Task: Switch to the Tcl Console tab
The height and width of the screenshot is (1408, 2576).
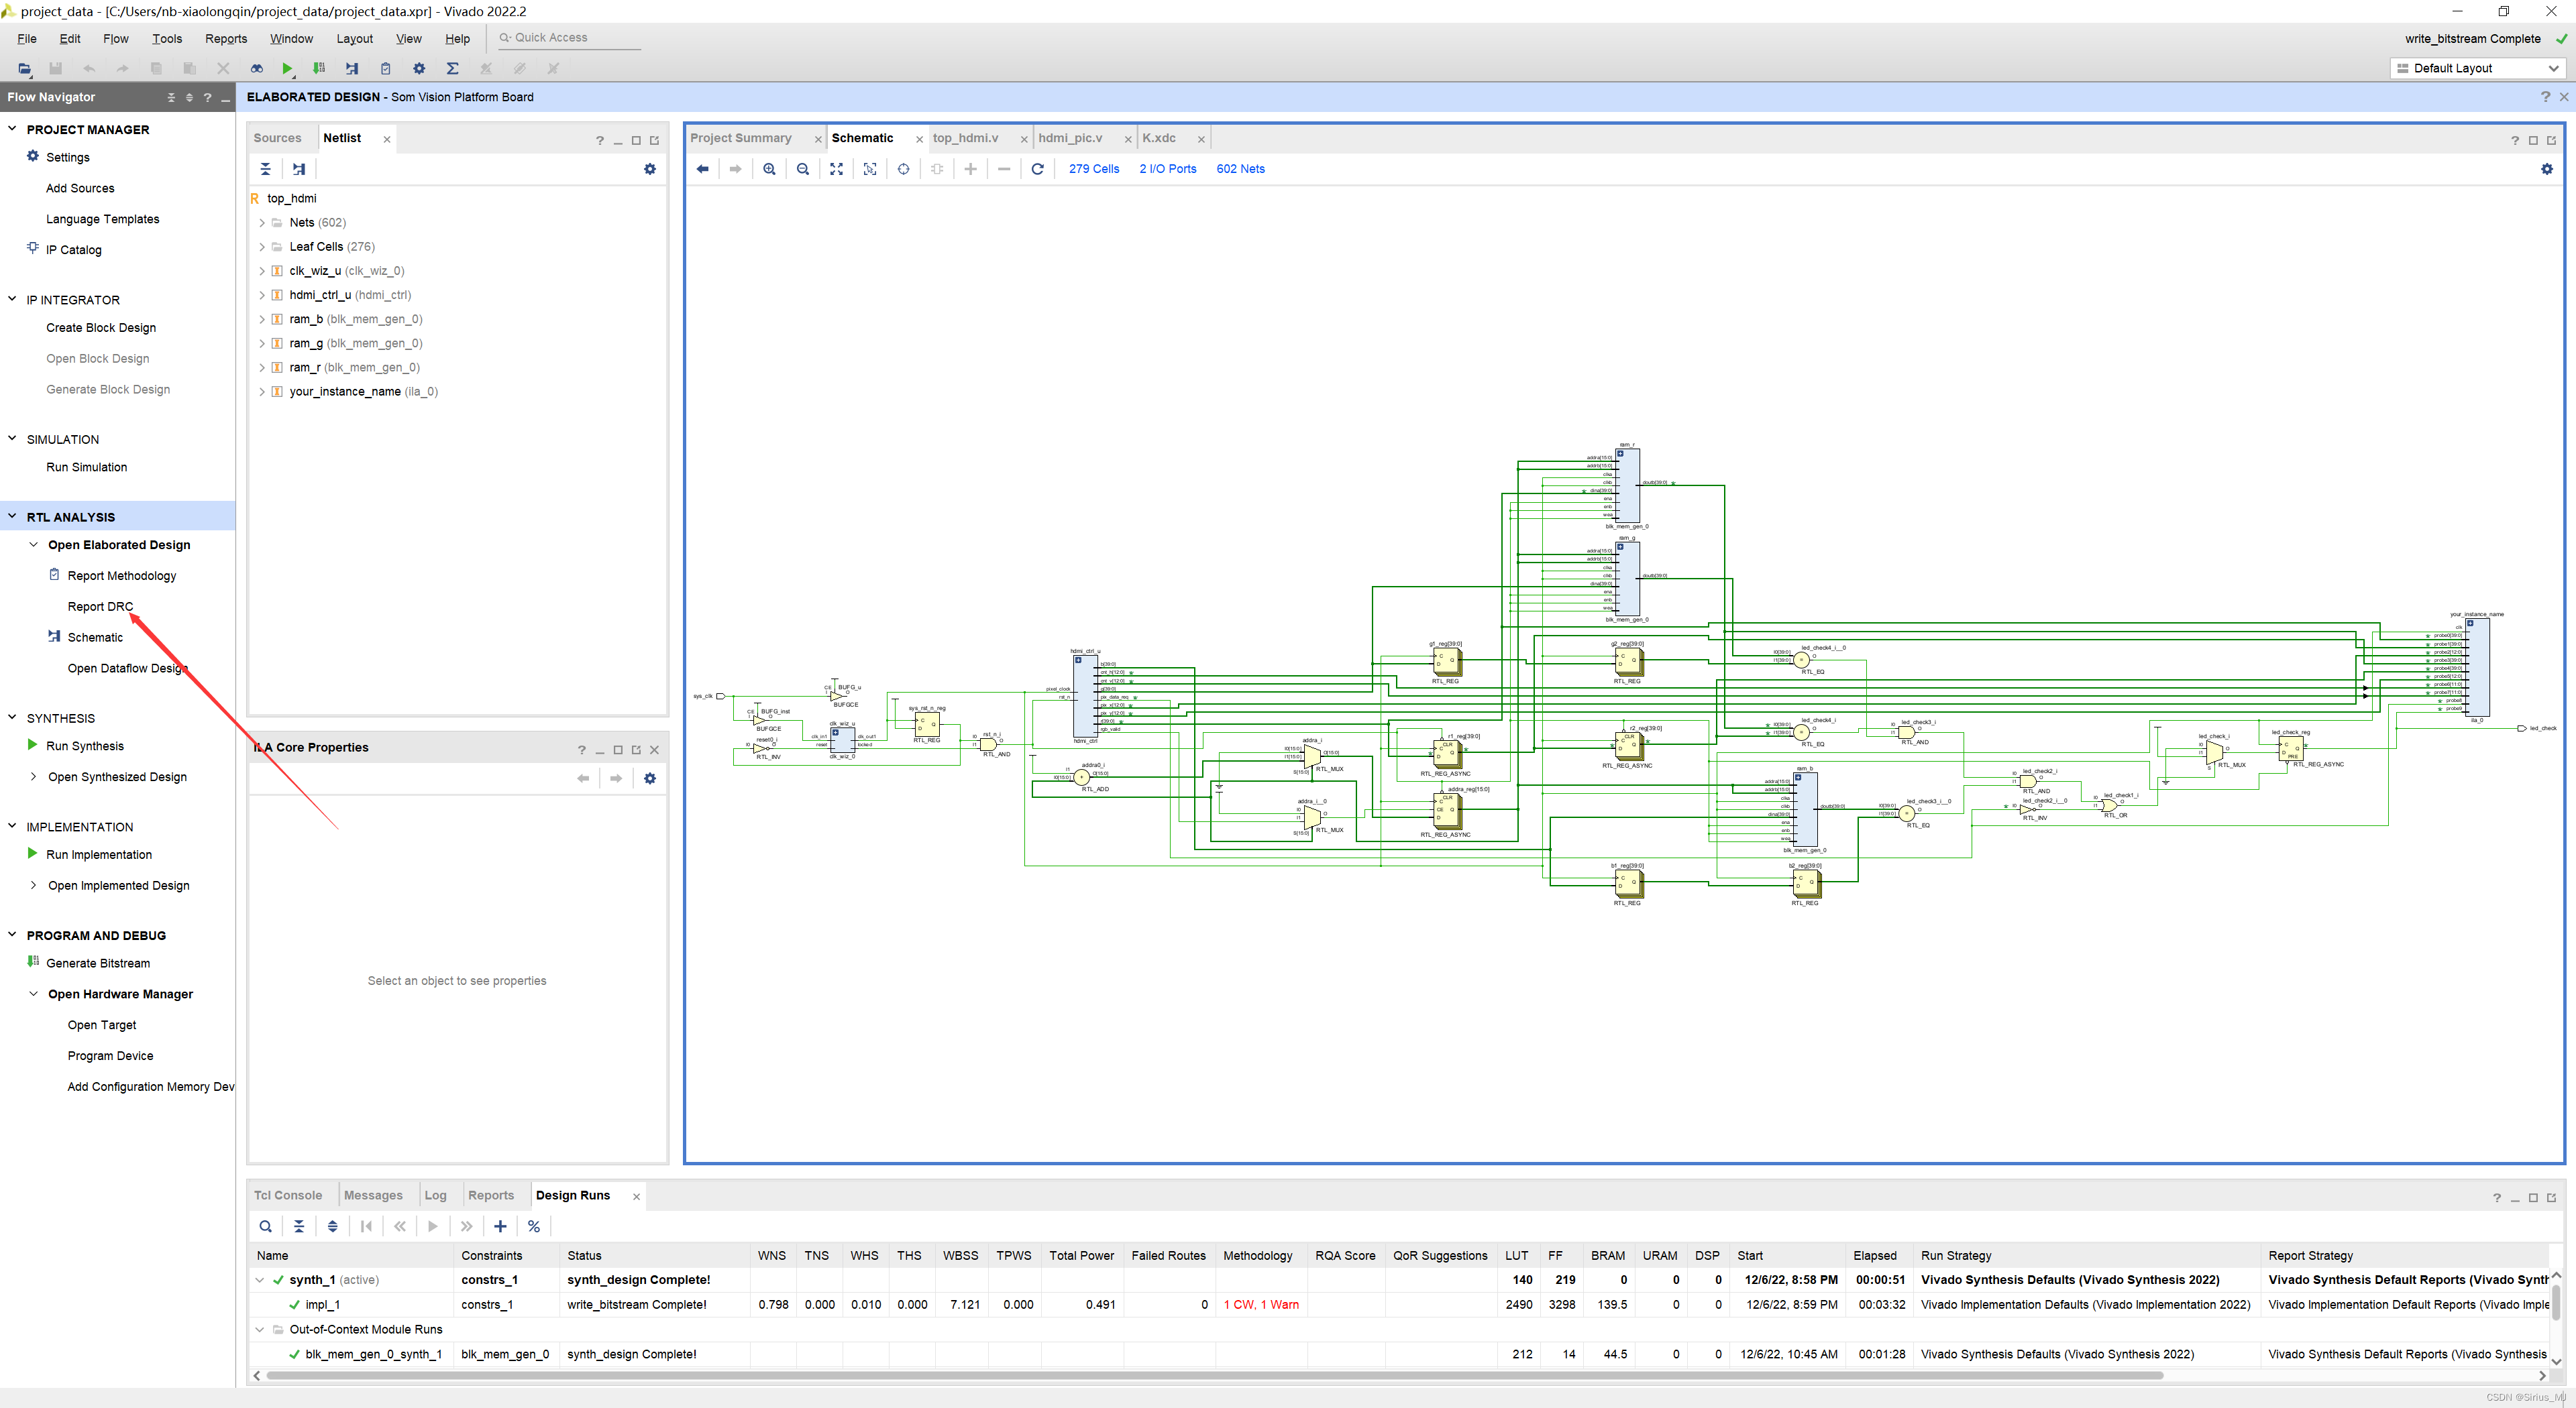Action: click(288, 1195)
